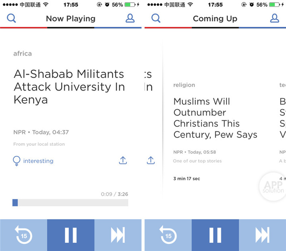Pause playback on Now Playing screen
The height and width of the screenshot is (251, 286).
coord(71,235)
